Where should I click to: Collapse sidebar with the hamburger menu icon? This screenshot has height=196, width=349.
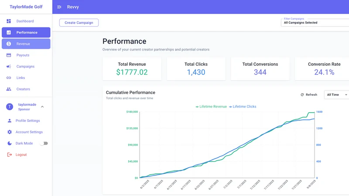(59, 7)
